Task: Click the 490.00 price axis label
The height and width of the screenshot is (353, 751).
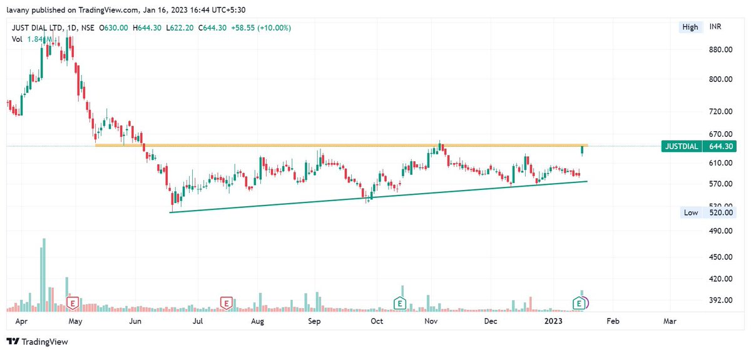Action: click(x=720, y=231)
